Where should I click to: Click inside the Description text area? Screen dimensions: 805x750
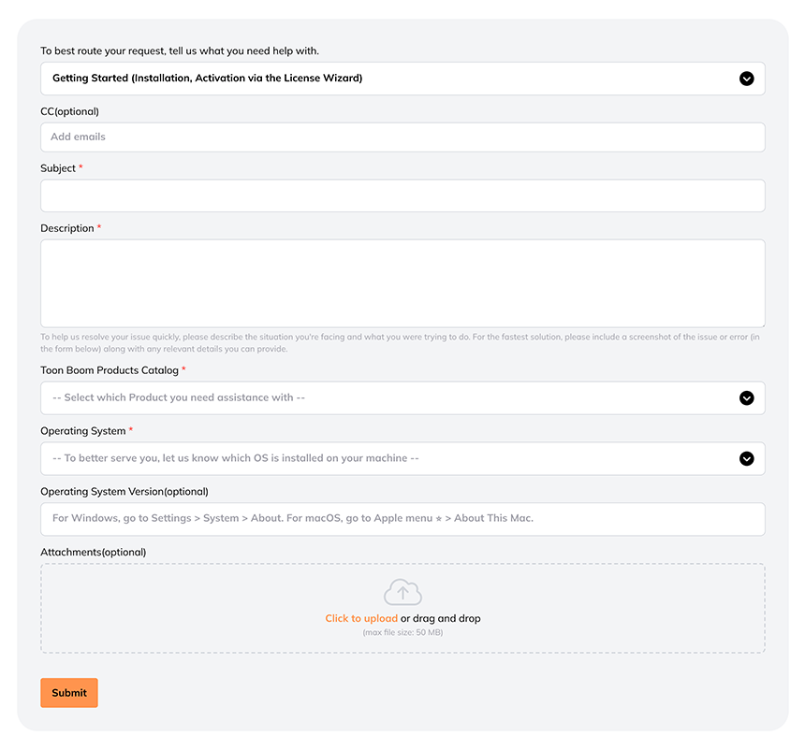tap(403, 283)
